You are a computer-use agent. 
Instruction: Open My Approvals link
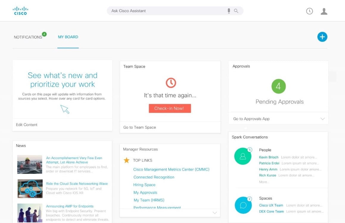coord(145,192)
